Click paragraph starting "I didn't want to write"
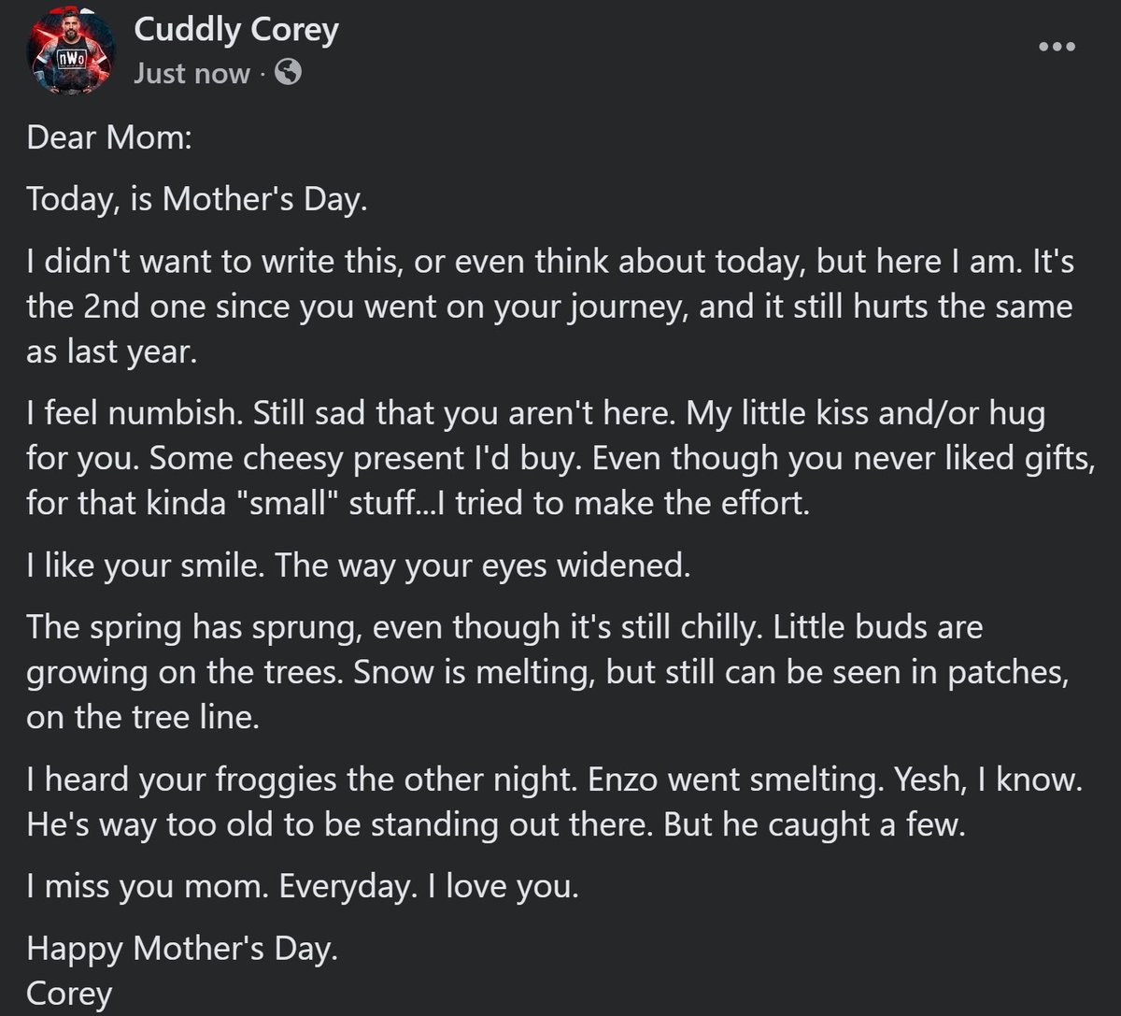Image resolution: width=1121 pixels, height=1016 pixels. tap(550, 308)
